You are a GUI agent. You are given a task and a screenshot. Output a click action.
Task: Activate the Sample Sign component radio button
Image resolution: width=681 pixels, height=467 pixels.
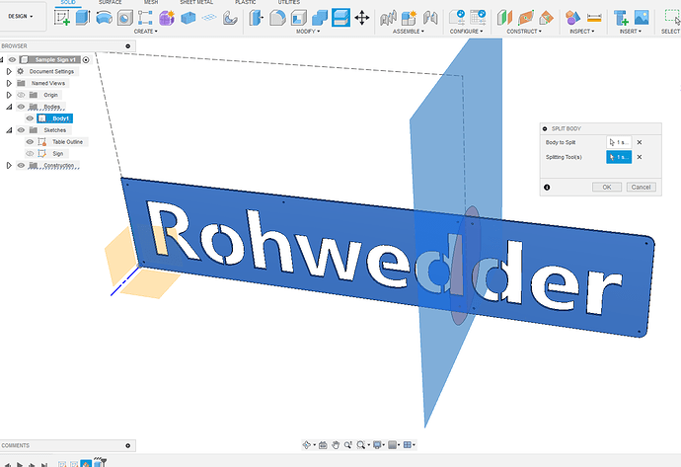tap(86, 59)
